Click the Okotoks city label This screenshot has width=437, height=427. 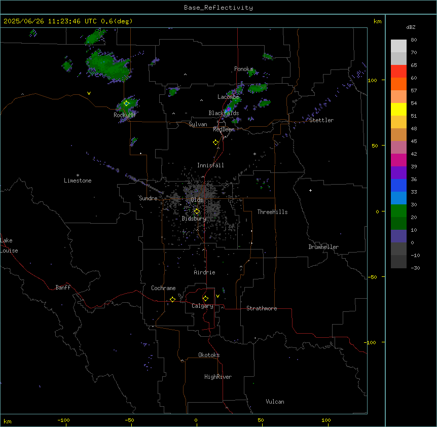tap(209, 355)
